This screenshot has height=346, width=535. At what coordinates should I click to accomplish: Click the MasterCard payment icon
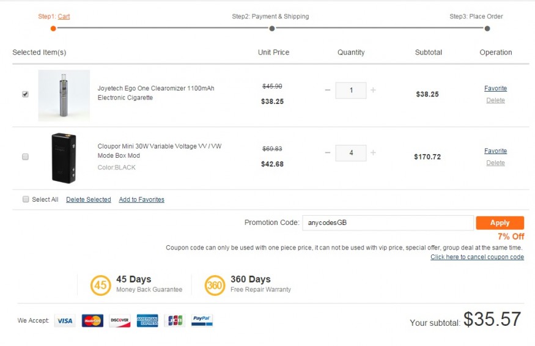tap(92, 321)
